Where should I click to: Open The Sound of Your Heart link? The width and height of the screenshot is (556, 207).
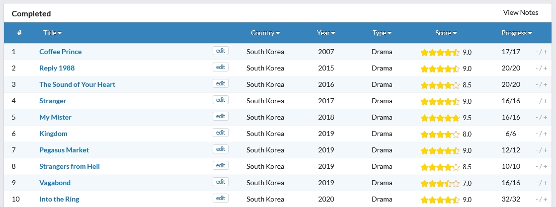click(x=78, y=84)
